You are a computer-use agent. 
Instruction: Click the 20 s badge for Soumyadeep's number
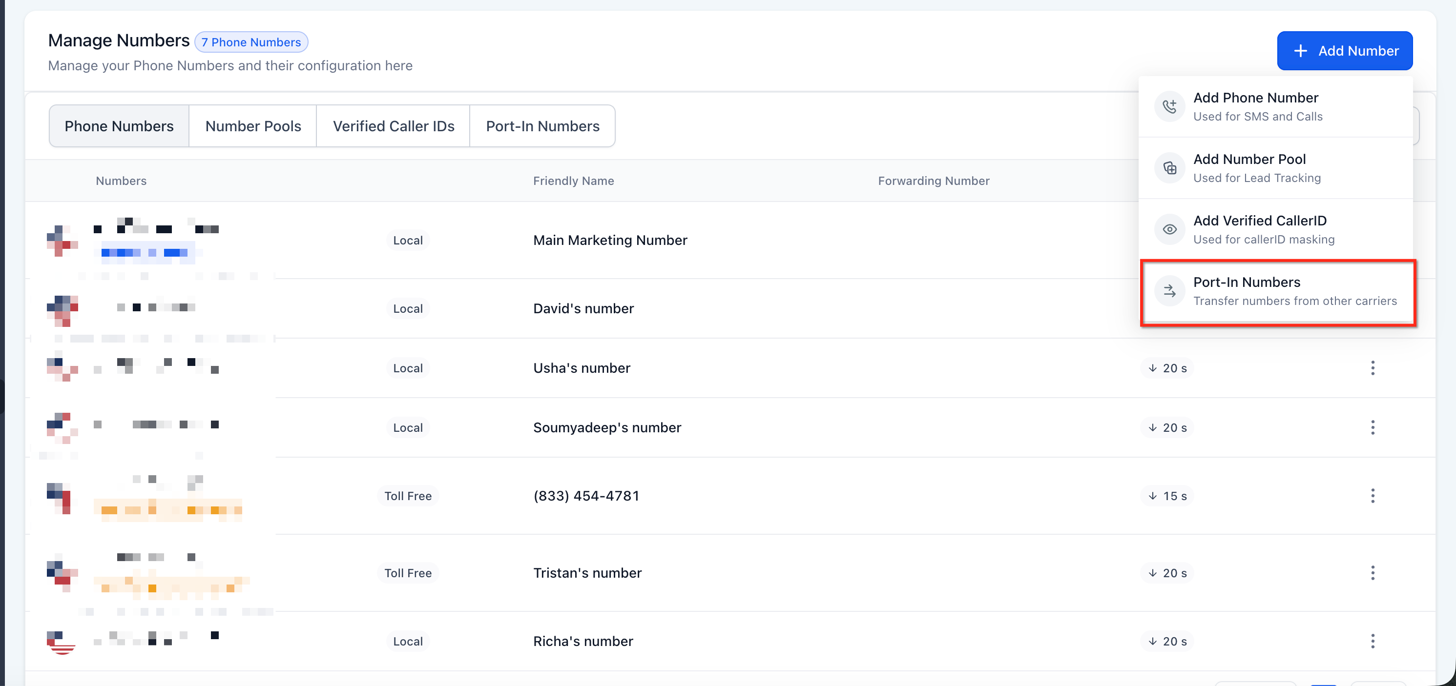pyautogui.click(x=1166, y=427)
